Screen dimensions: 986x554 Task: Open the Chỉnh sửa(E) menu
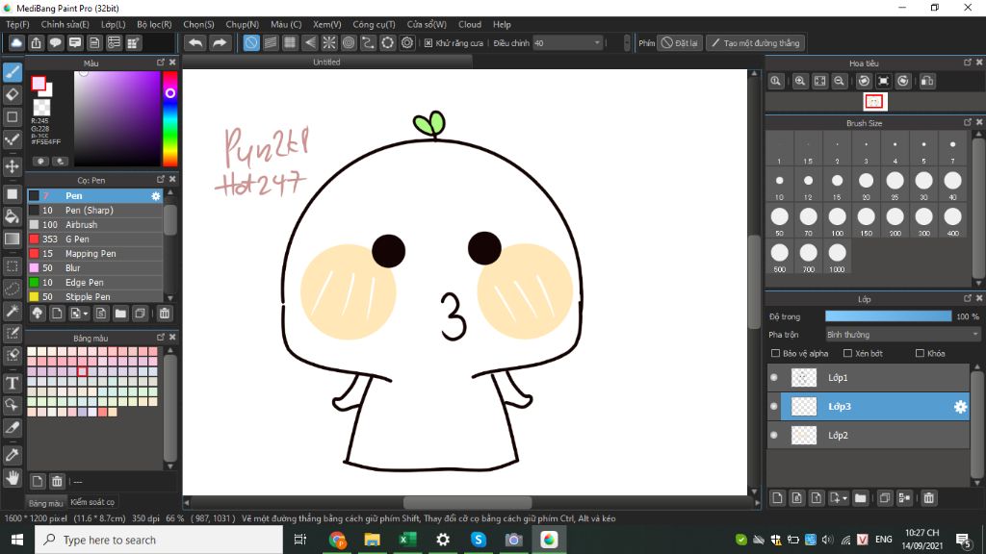pos(65,24)
